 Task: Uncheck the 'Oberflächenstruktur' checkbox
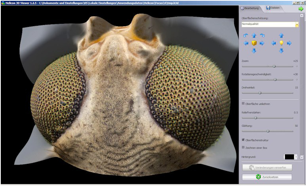click(243, 140)
